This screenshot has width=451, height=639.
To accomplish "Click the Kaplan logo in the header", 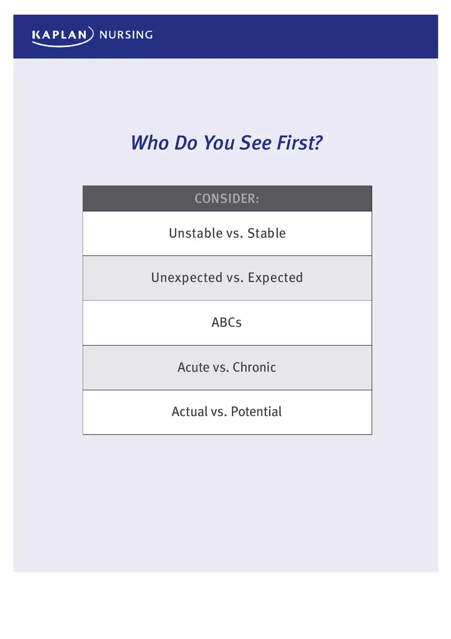I will (62, 36).
